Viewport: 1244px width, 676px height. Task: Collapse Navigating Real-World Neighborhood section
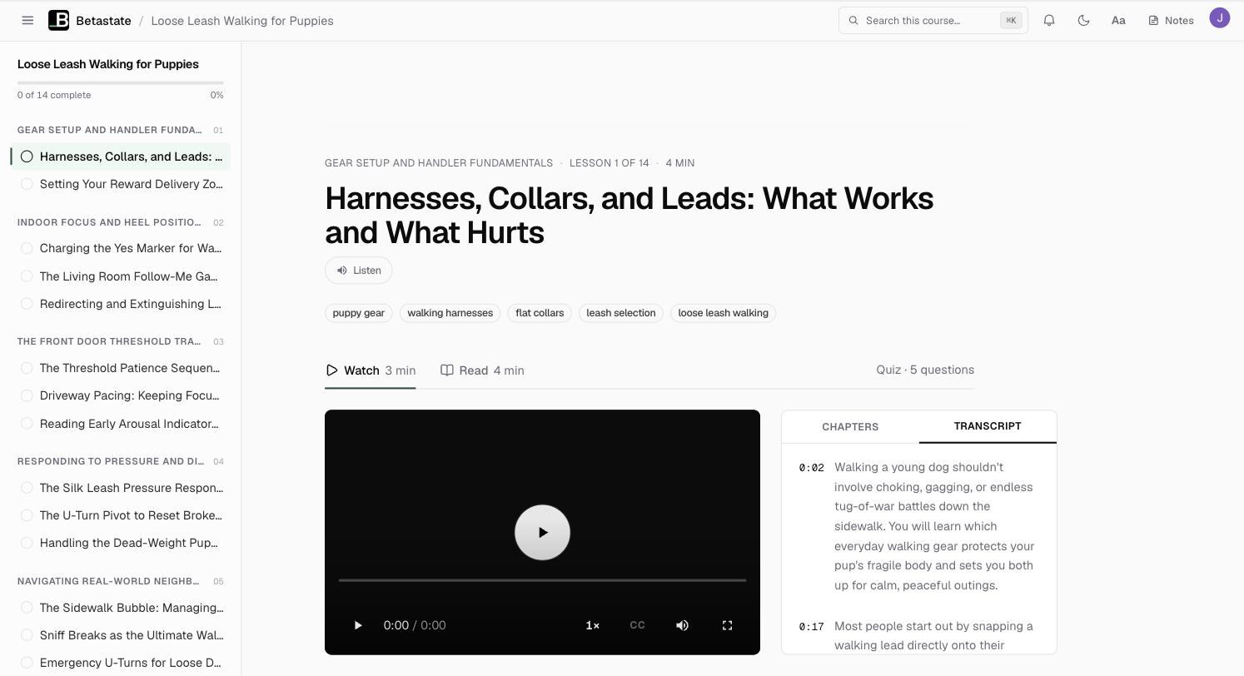pos(120,581)
